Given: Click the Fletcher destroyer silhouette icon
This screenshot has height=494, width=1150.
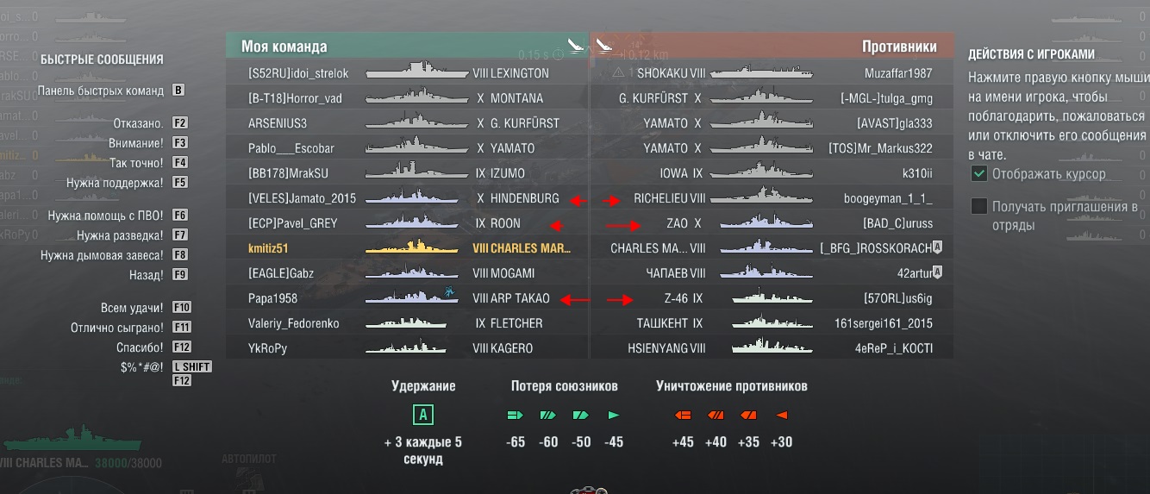Looking at the screenshot, I should pyautogui.click(x=406, y=322).
